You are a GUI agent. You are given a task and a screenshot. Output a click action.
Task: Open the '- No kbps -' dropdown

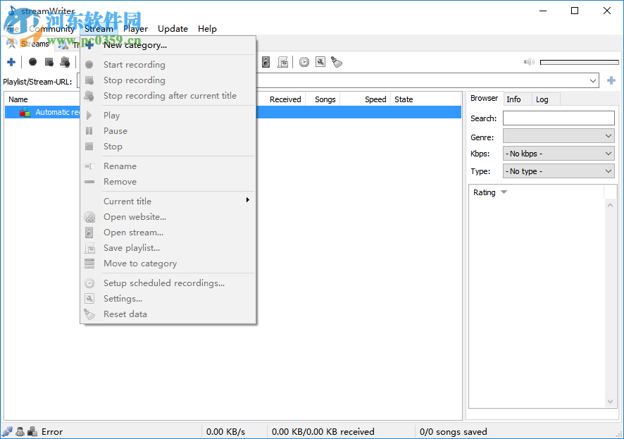pyautogui.click(x=558, y=153)
